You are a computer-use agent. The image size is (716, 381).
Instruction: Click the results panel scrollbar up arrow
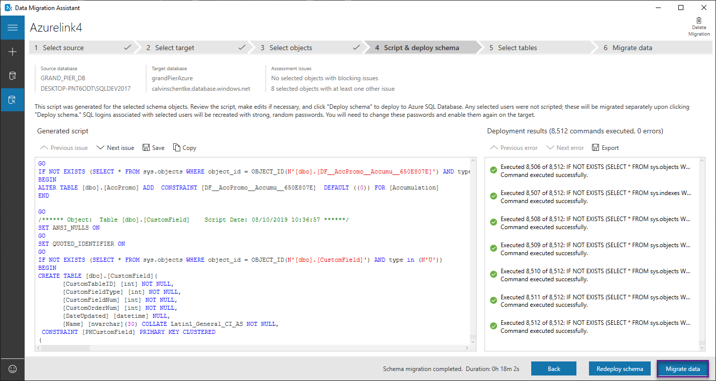(x=702, y=161)
